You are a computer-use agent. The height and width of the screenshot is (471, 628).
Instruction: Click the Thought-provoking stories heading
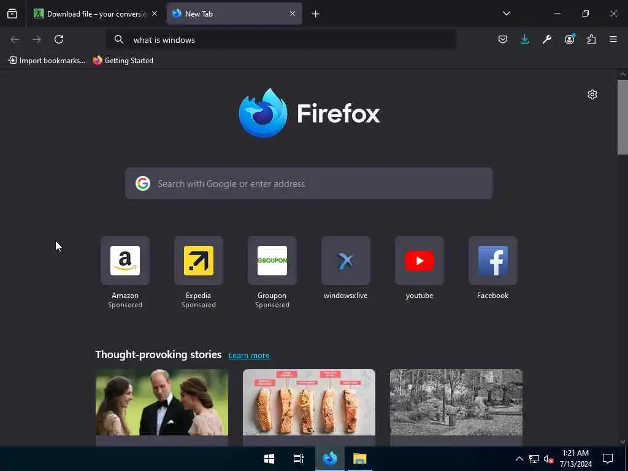pyautogui.click(x=158, y=354)
